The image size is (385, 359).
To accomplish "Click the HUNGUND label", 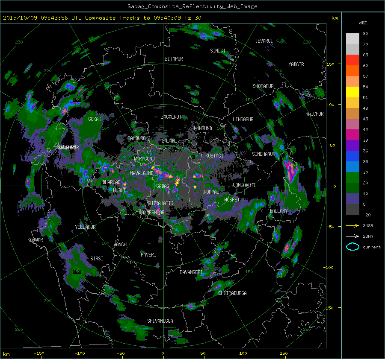I will (203, 128).
